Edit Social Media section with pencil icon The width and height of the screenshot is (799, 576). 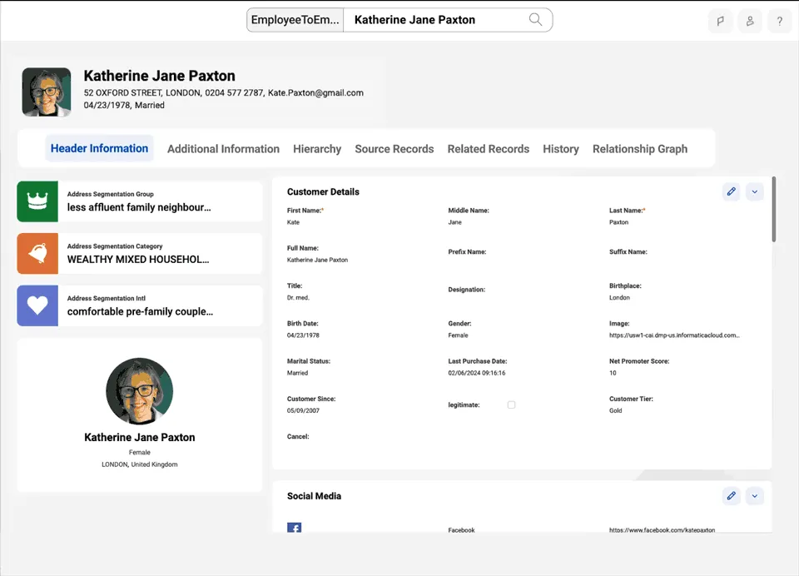(732, 496)
